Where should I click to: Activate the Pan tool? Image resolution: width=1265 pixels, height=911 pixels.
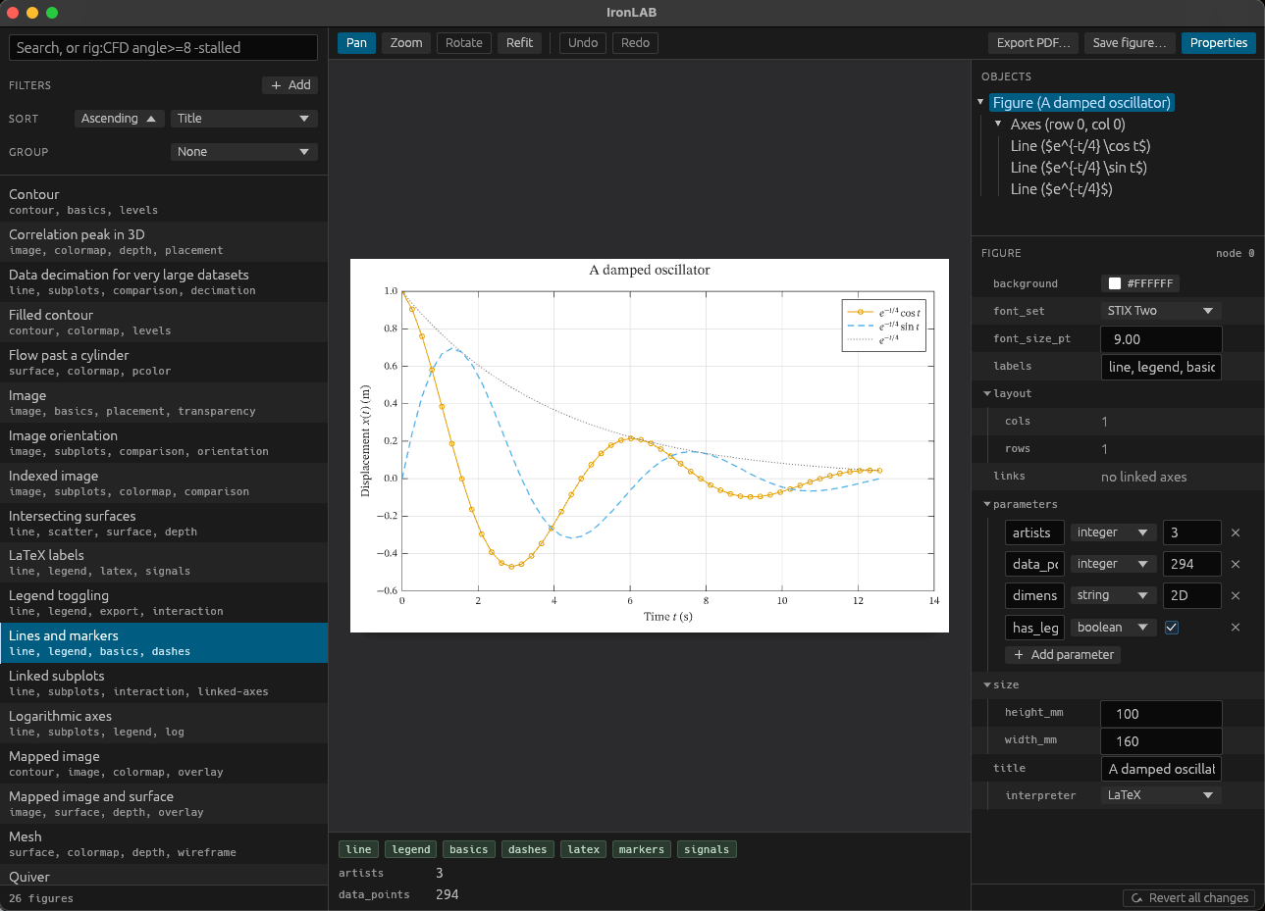[x=356, y=43]
